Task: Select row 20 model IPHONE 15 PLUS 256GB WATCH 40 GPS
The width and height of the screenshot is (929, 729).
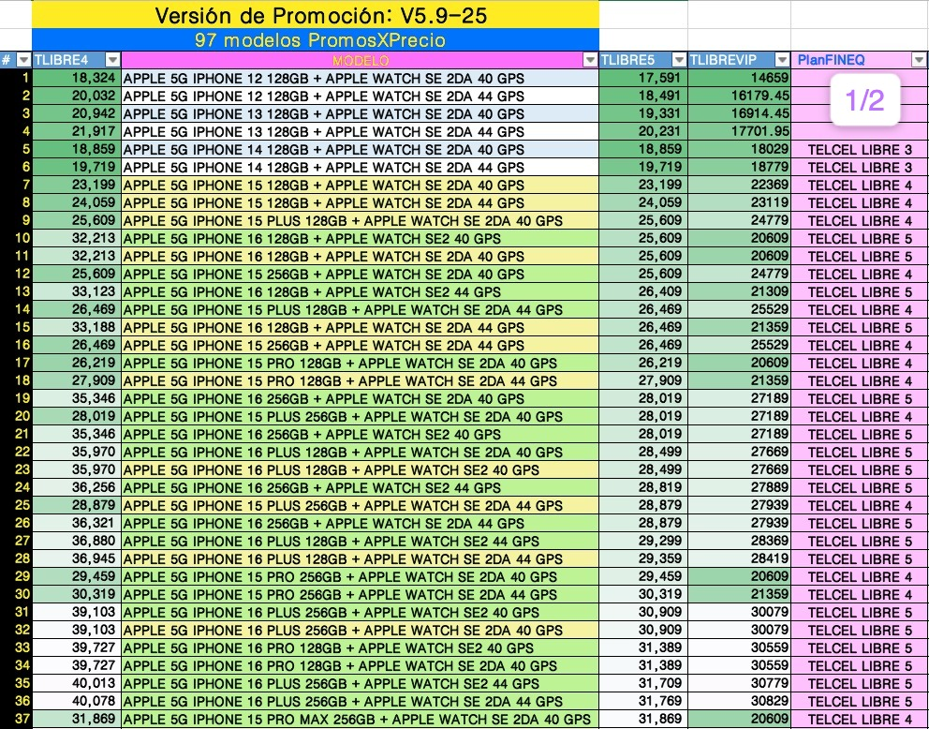Action: (361, 416)
